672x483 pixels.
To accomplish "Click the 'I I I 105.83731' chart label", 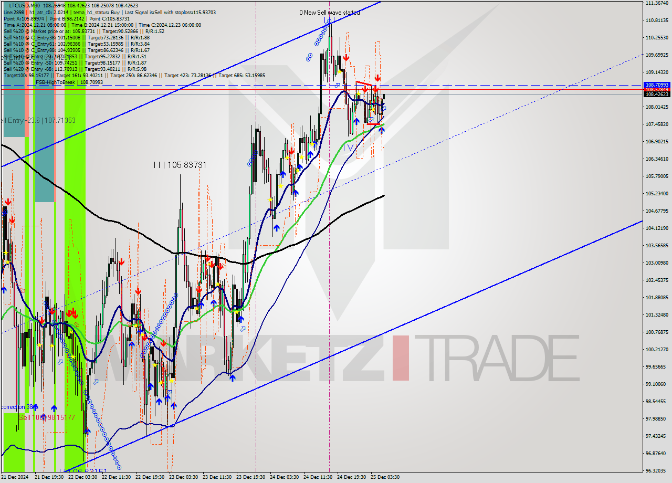I will tap(180, 165).
